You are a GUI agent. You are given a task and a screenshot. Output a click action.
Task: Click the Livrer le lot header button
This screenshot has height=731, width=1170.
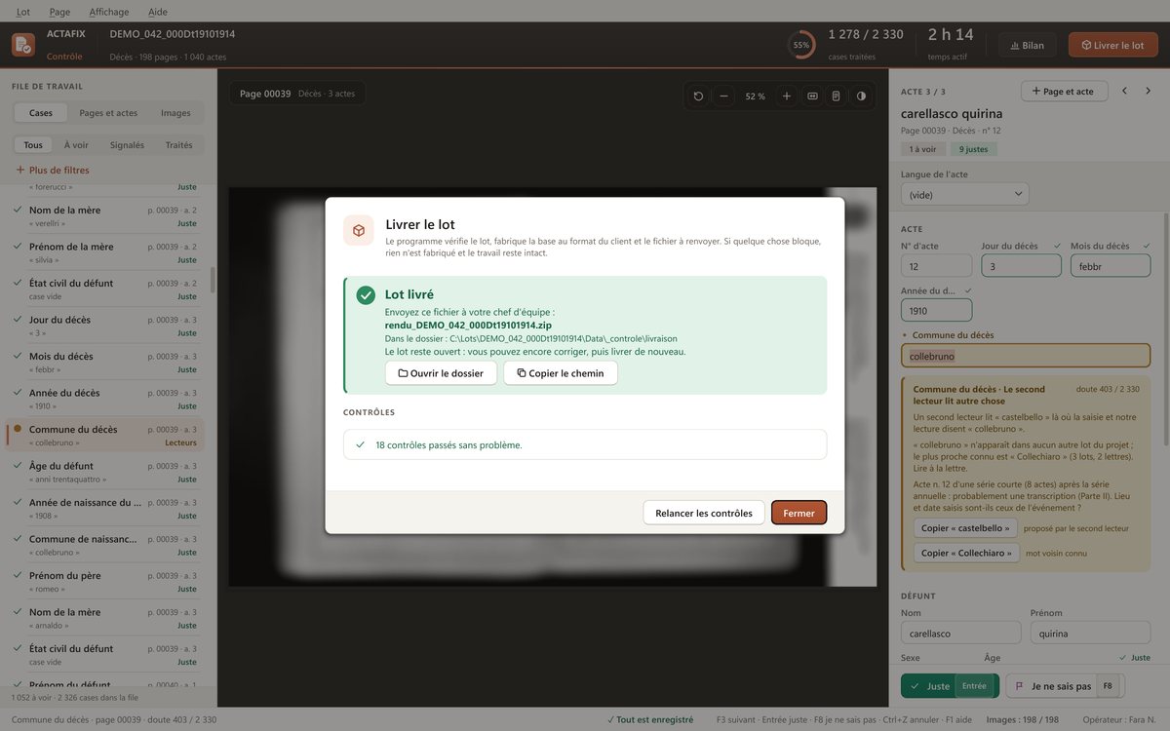[1113, 45]
